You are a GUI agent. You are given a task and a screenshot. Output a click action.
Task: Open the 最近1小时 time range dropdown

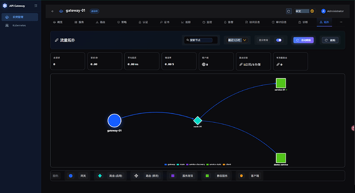click(237, 40)
